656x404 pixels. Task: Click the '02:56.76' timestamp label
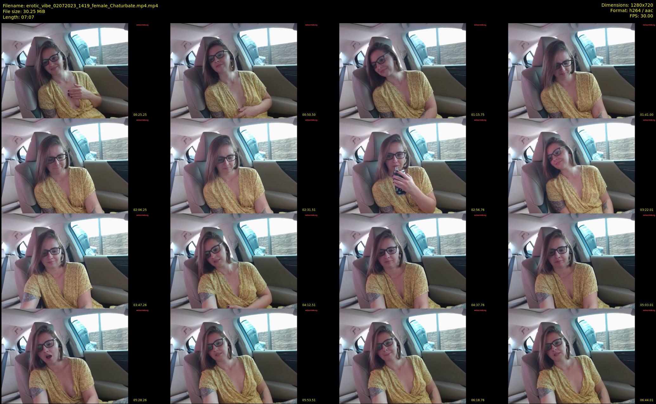pos(478,210)
